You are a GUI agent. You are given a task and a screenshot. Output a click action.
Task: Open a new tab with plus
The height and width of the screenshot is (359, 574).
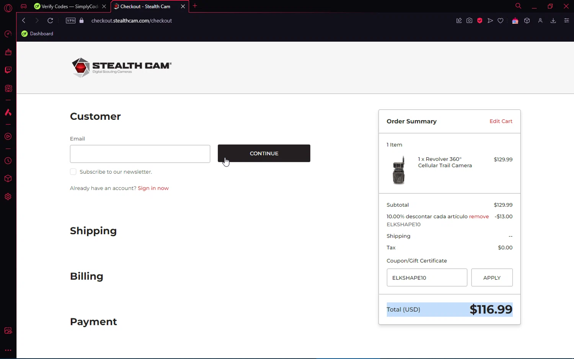click(x=195, y=6)
